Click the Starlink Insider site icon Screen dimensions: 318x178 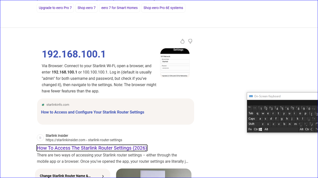point(40,138)
